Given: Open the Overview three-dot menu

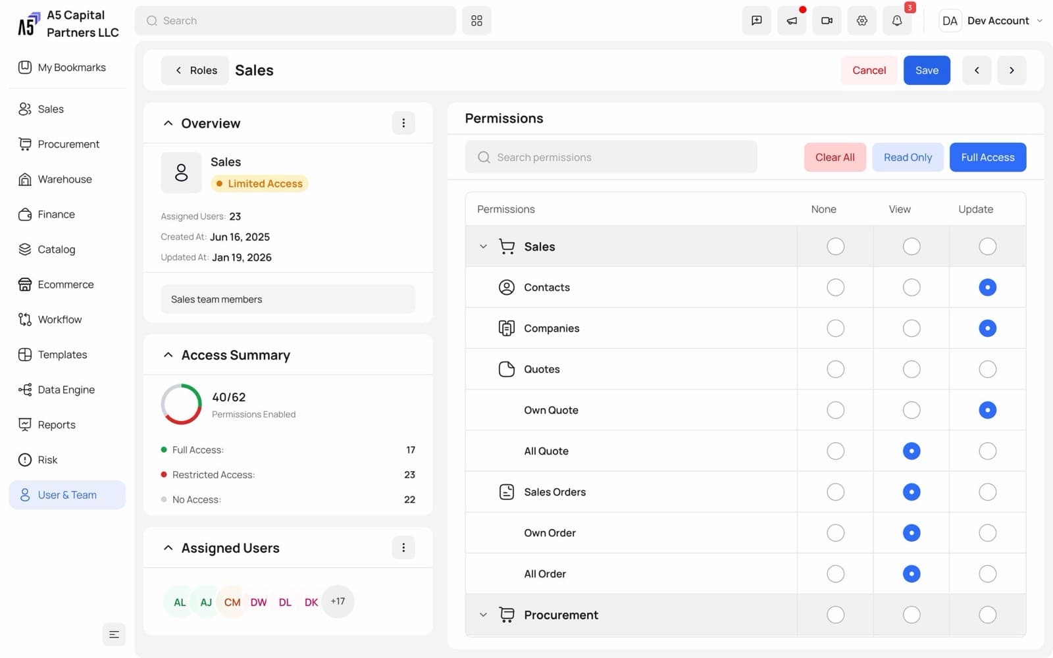Looking at the screenshot, I should 403,123.
